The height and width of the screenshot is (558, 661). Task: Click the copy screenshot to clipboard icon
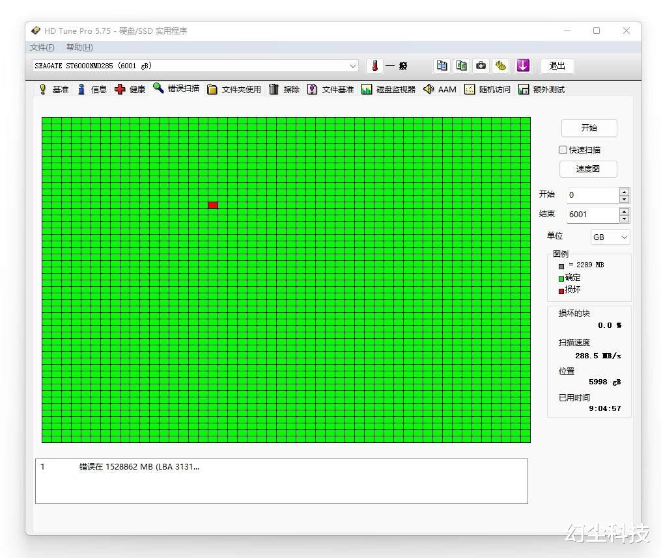(x=462, y=66)
